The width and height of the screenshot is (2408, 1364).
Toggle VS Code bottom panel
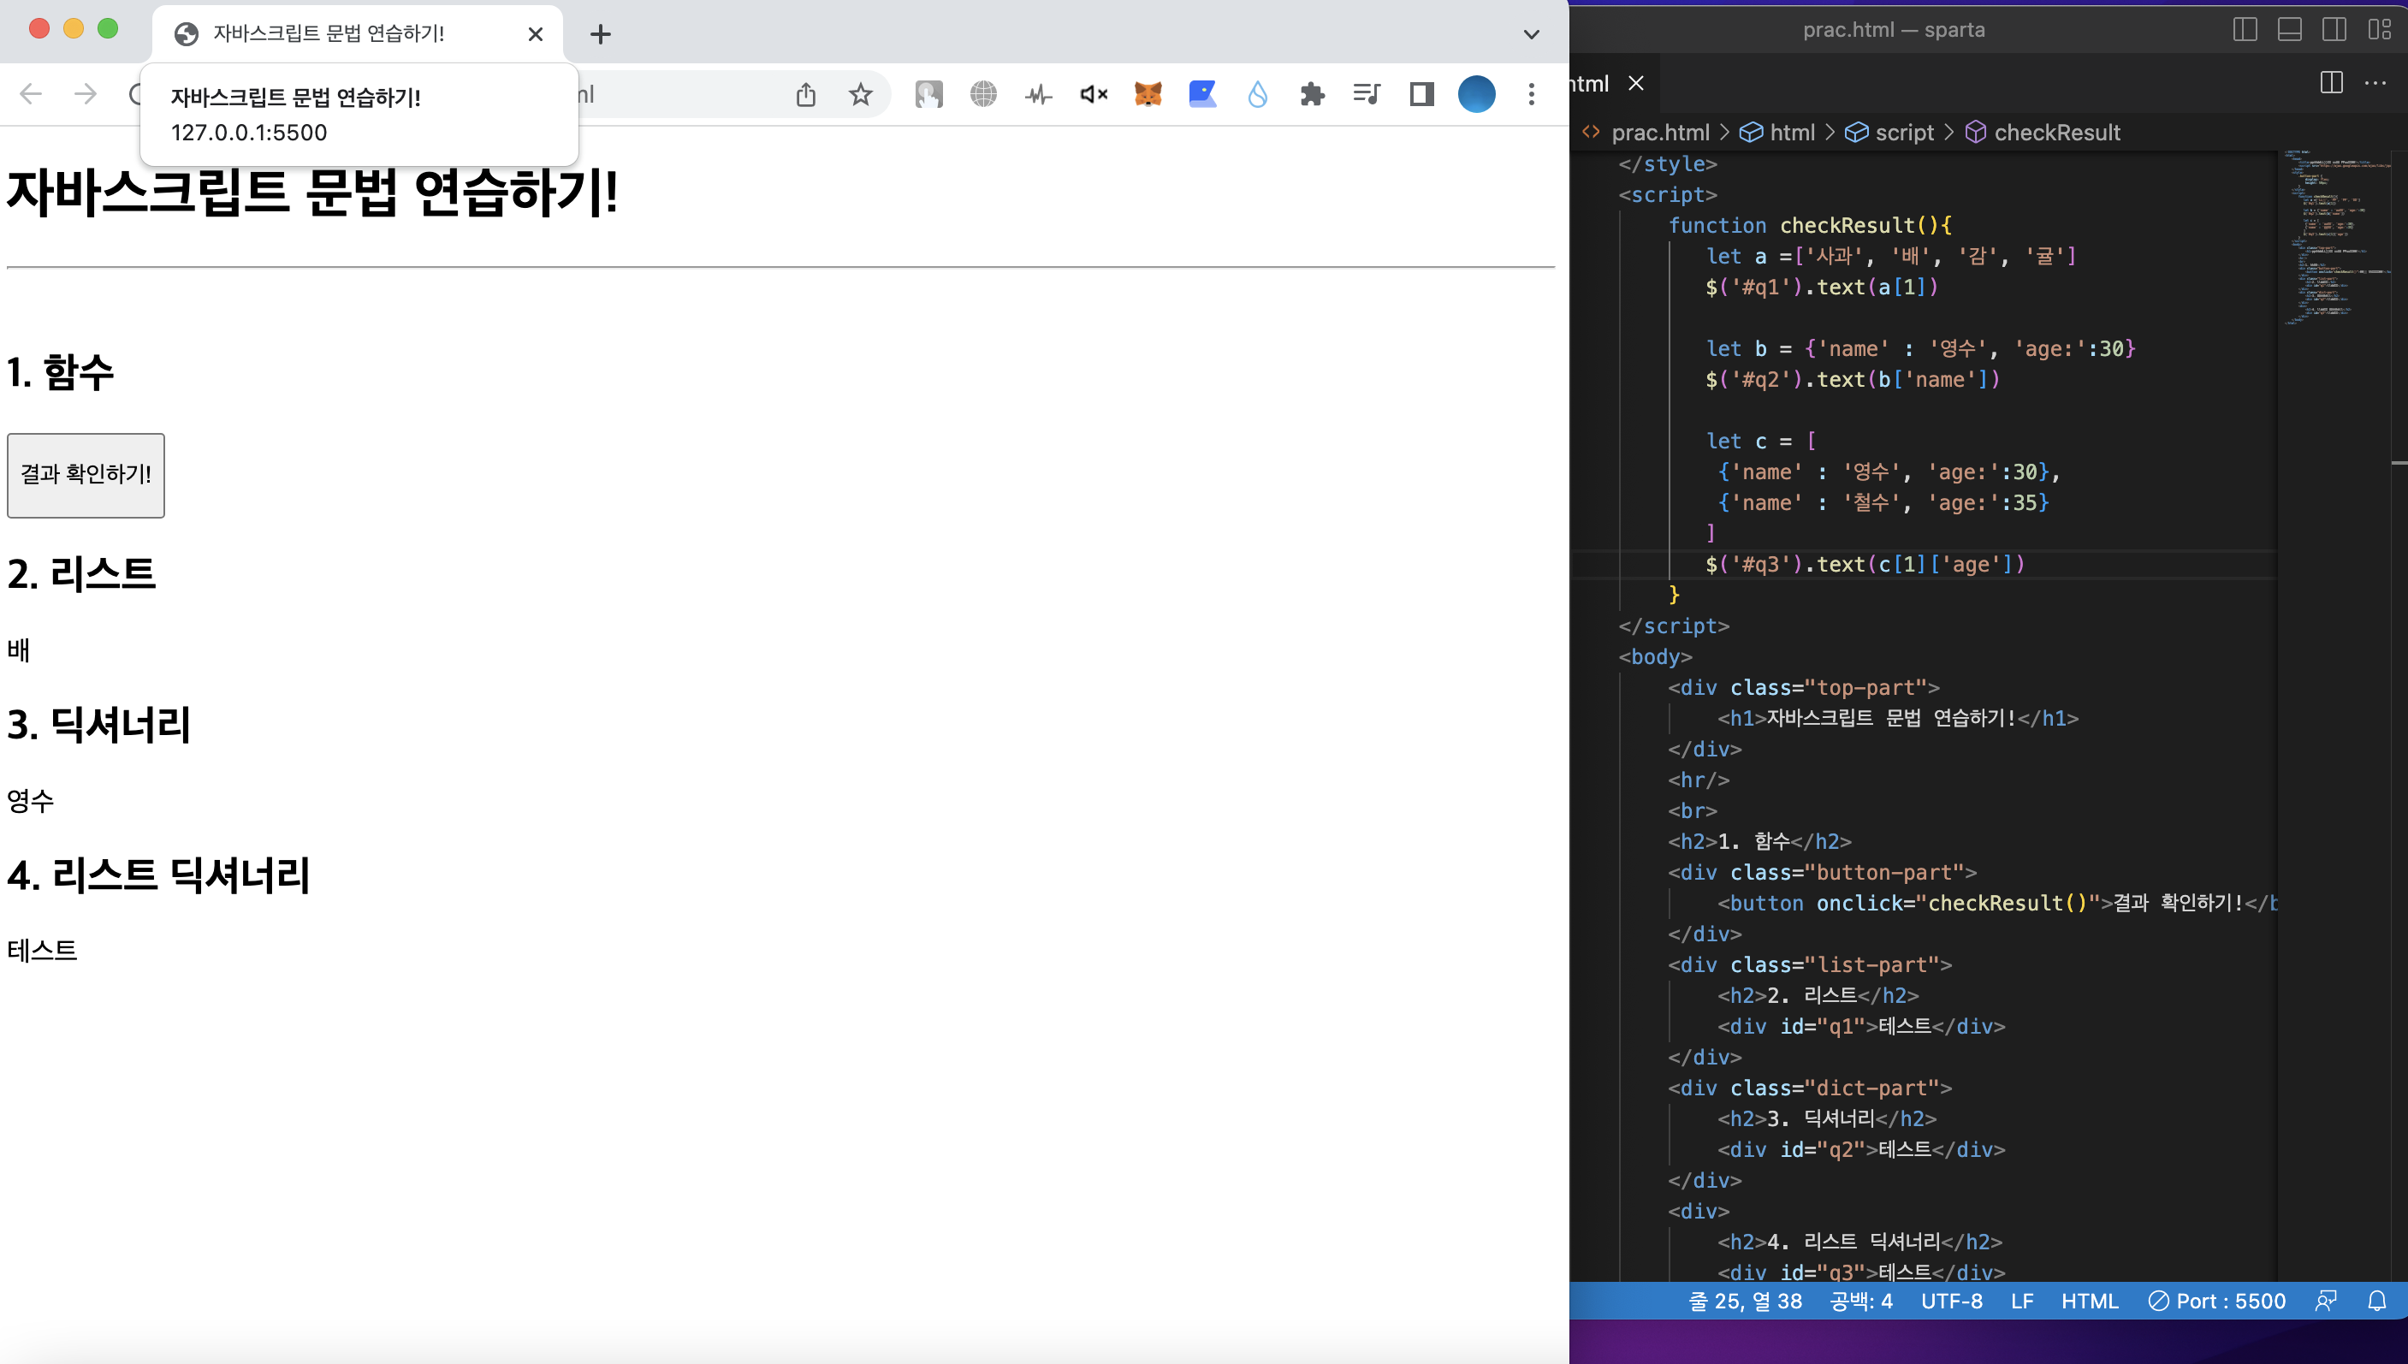click(x=2289, y=30)
